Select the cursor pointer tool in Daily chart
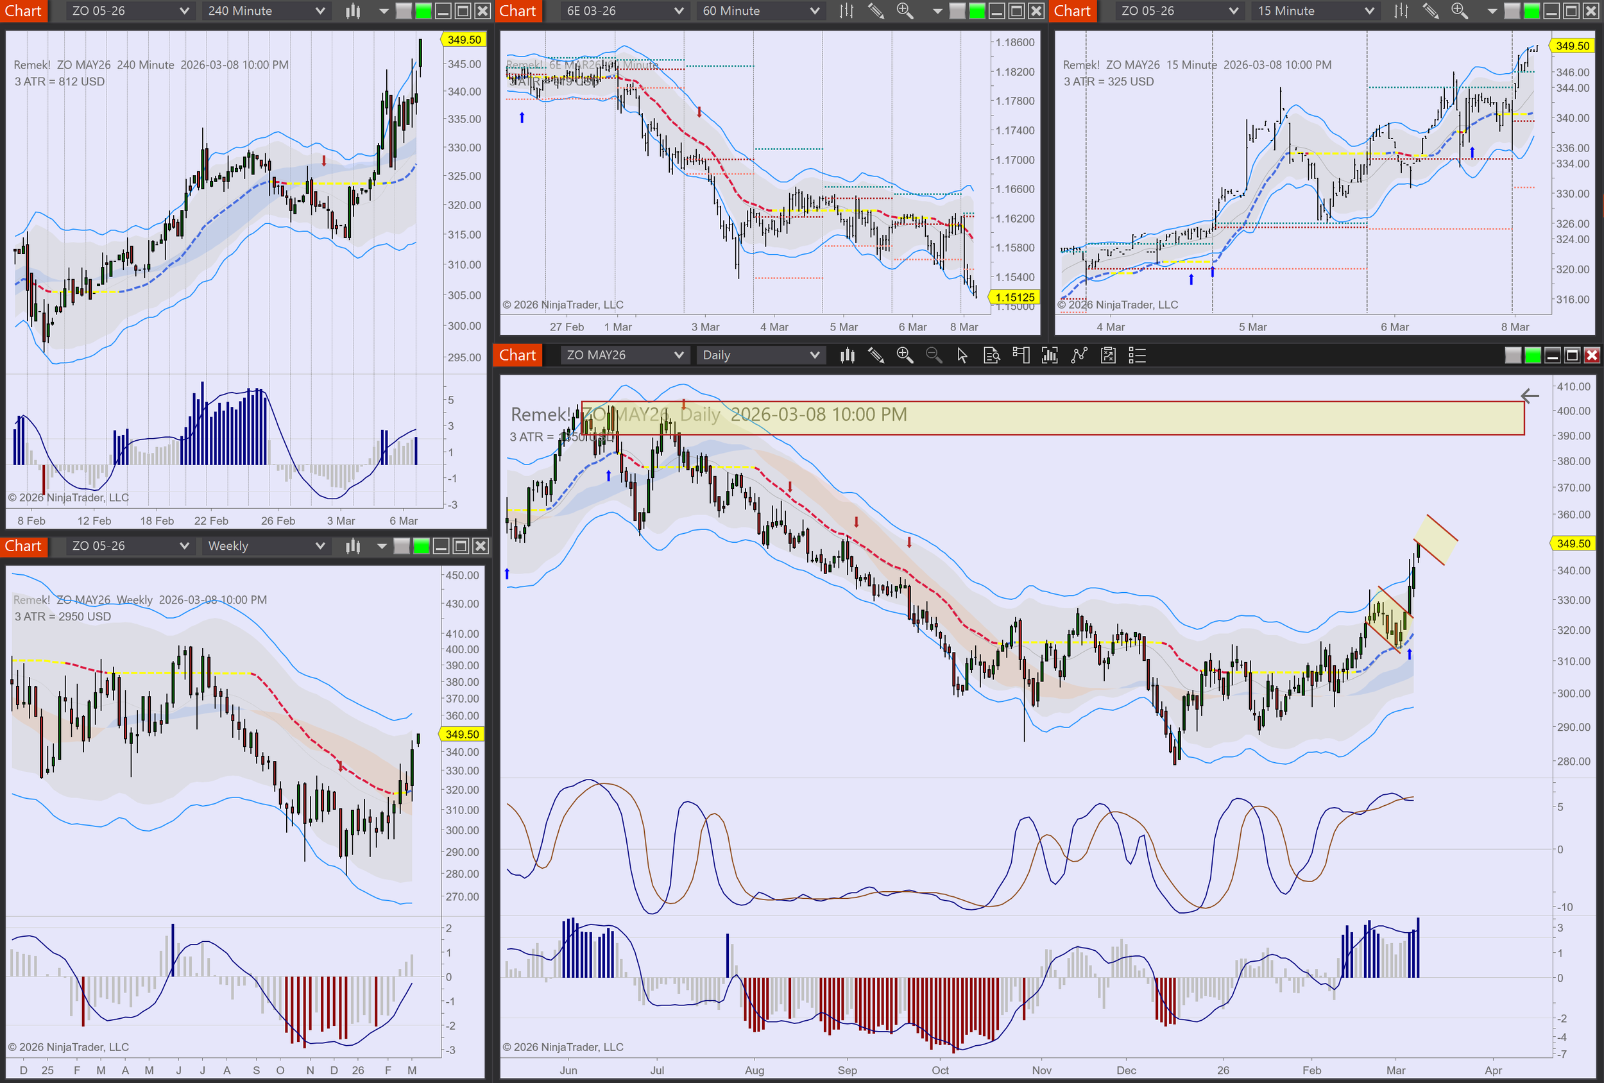 [962, 355]
